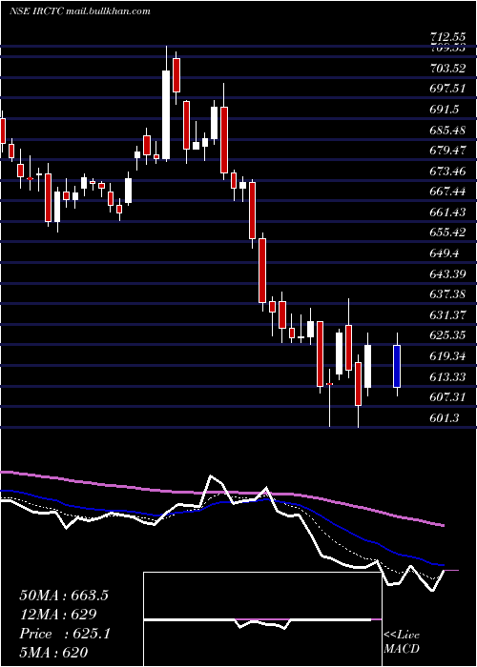Click the '<<Live MACD' label

pyautogui.click(x=402, y=641)
